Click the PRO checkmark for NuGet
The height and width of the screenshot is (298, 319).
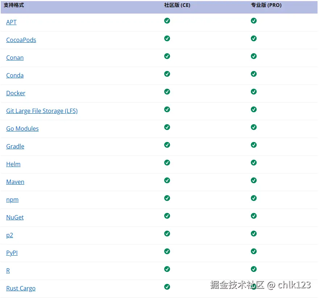pos(254,216)
